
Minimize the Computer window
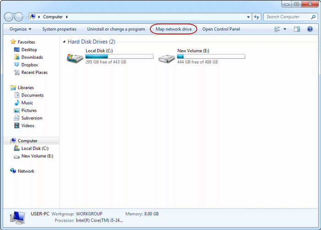pyautogui.click(x=287, y=4)
